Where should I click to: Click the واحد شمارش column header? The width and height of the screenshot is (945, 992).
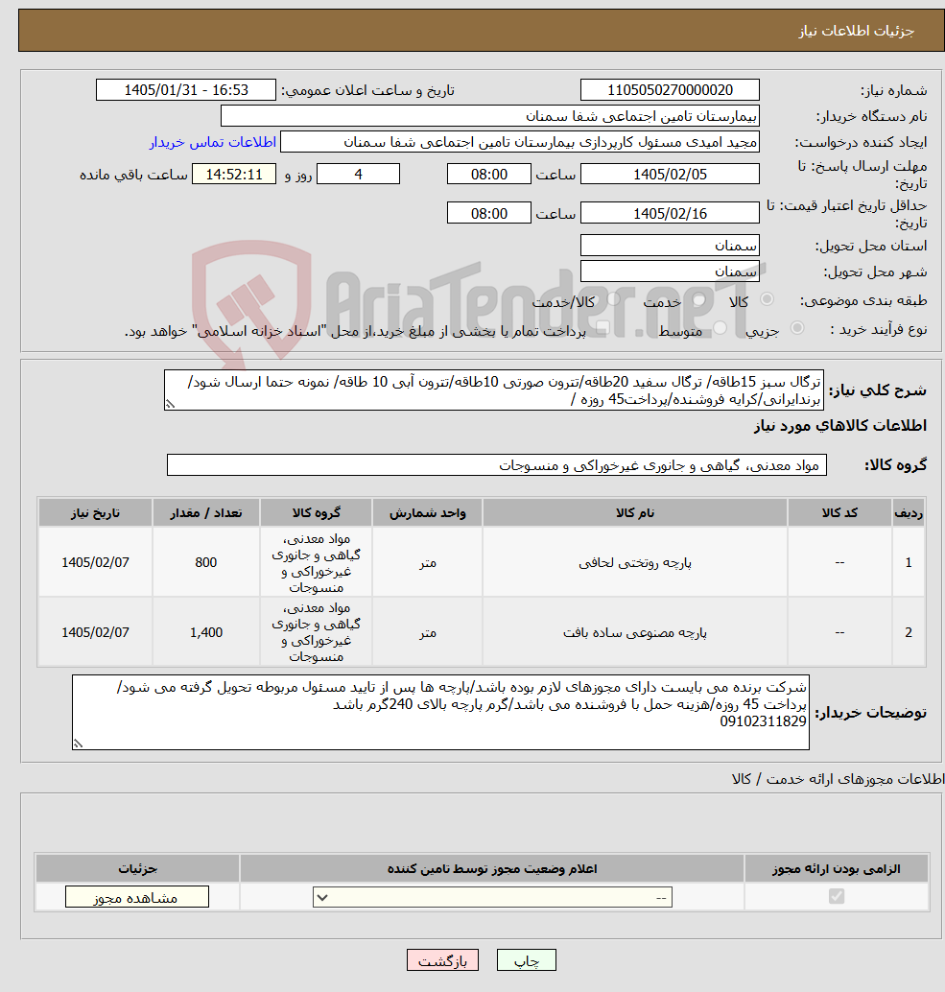pyautogui.click(x=428, y=512)
